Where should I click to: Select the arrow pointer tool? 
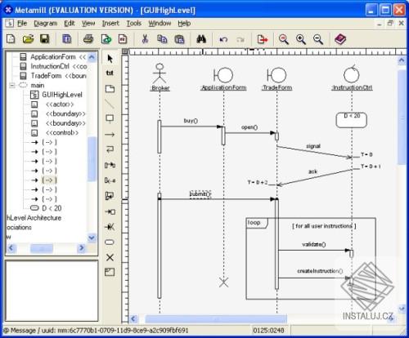(x=110, y=59)
